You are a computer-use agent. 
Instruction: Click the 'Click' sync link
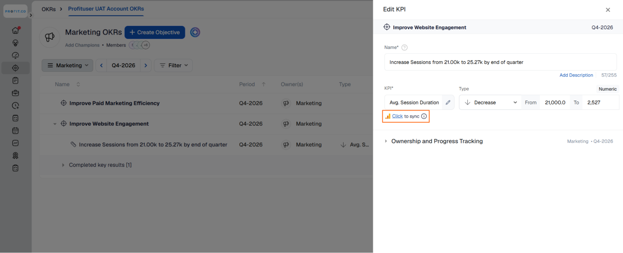tap(397, 116)
